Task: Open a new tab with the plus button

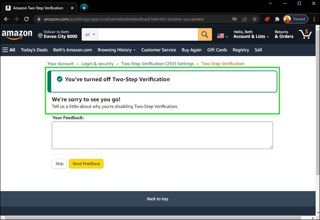Action: click(x=84, y=8)
